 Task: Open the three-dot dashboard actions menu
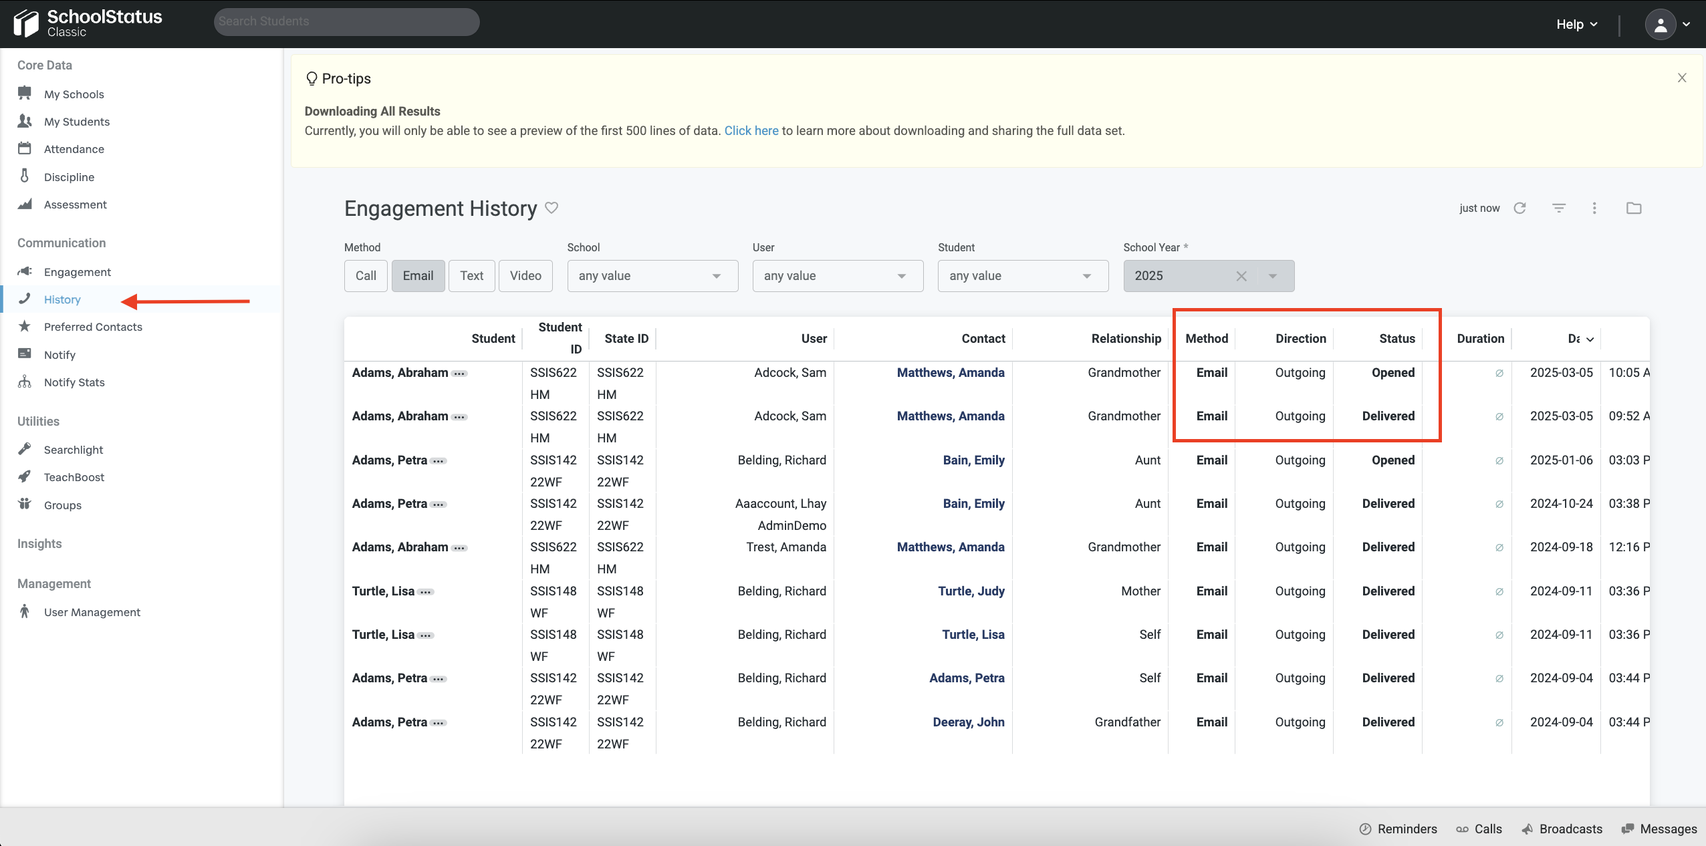pos(1594,208)
